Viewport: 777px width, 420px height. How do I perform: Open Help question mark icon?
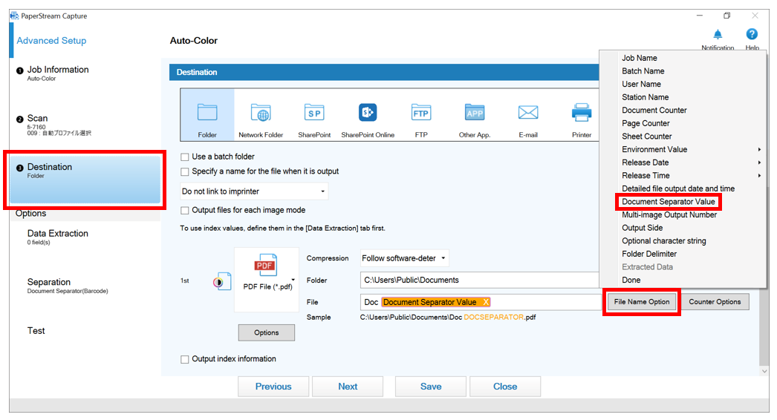752,34
